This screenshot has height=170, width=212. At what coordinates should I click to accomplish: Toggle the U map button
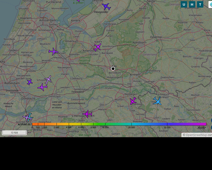184,4
